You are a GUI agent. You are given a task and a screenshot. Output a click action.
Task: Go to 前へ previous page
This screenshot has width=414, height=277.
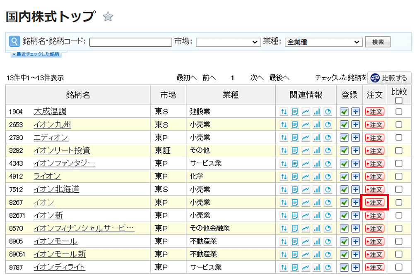[x=209, y=78]
